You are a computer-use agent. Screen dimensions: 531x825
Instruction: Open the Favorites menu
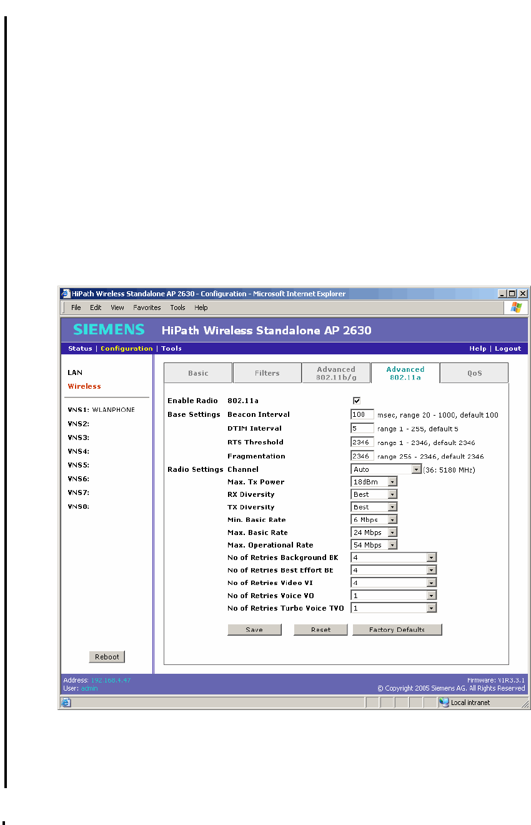click(x=147, y=307)
